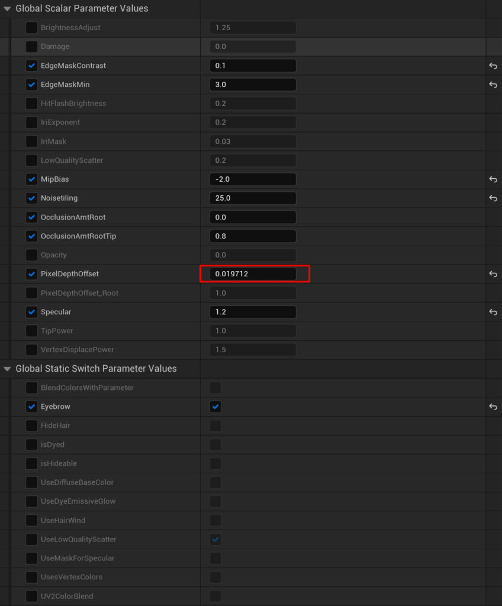This screenshot has height=606, width=502.
Task: Enable the isDyed switch override
Action: tap(32, 444)
